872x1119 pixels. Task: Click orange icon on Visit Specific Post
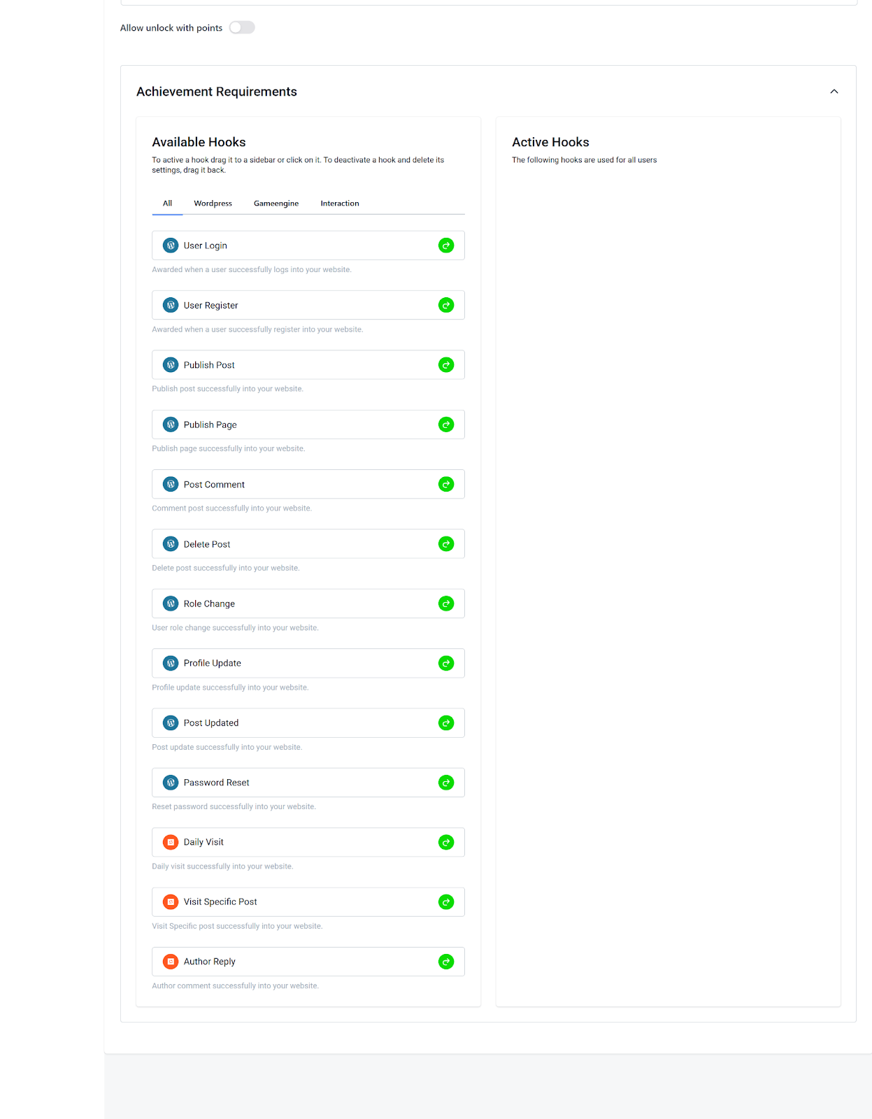[x=171, y=902]
